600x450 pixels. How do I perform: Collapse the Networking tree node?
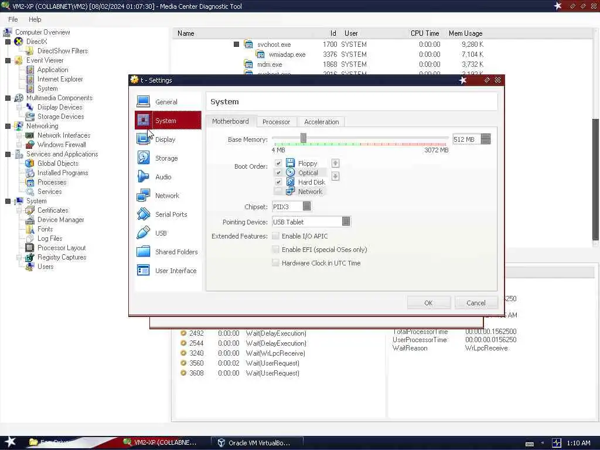[x=8, y=126]
